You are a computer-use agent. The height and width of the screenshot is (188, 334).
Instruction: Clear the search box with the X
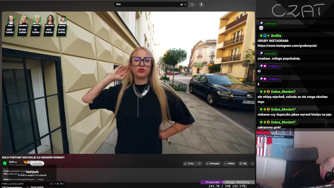coord(185,4)
